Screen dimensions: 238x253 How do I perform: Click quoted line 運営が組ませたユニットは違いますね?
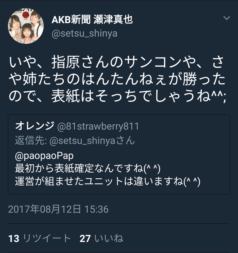pyautogui.click(x=108, y=181)
